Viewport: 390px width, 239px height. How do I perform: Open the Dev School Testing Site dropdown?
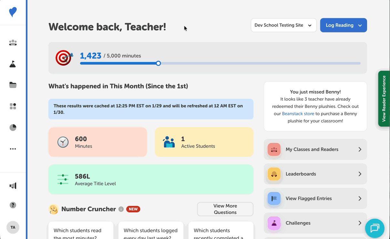[x=283, y=25]
